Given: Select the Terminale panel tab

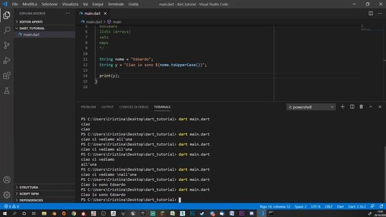Looking at the screenshot, I should (x=162, y=107).
